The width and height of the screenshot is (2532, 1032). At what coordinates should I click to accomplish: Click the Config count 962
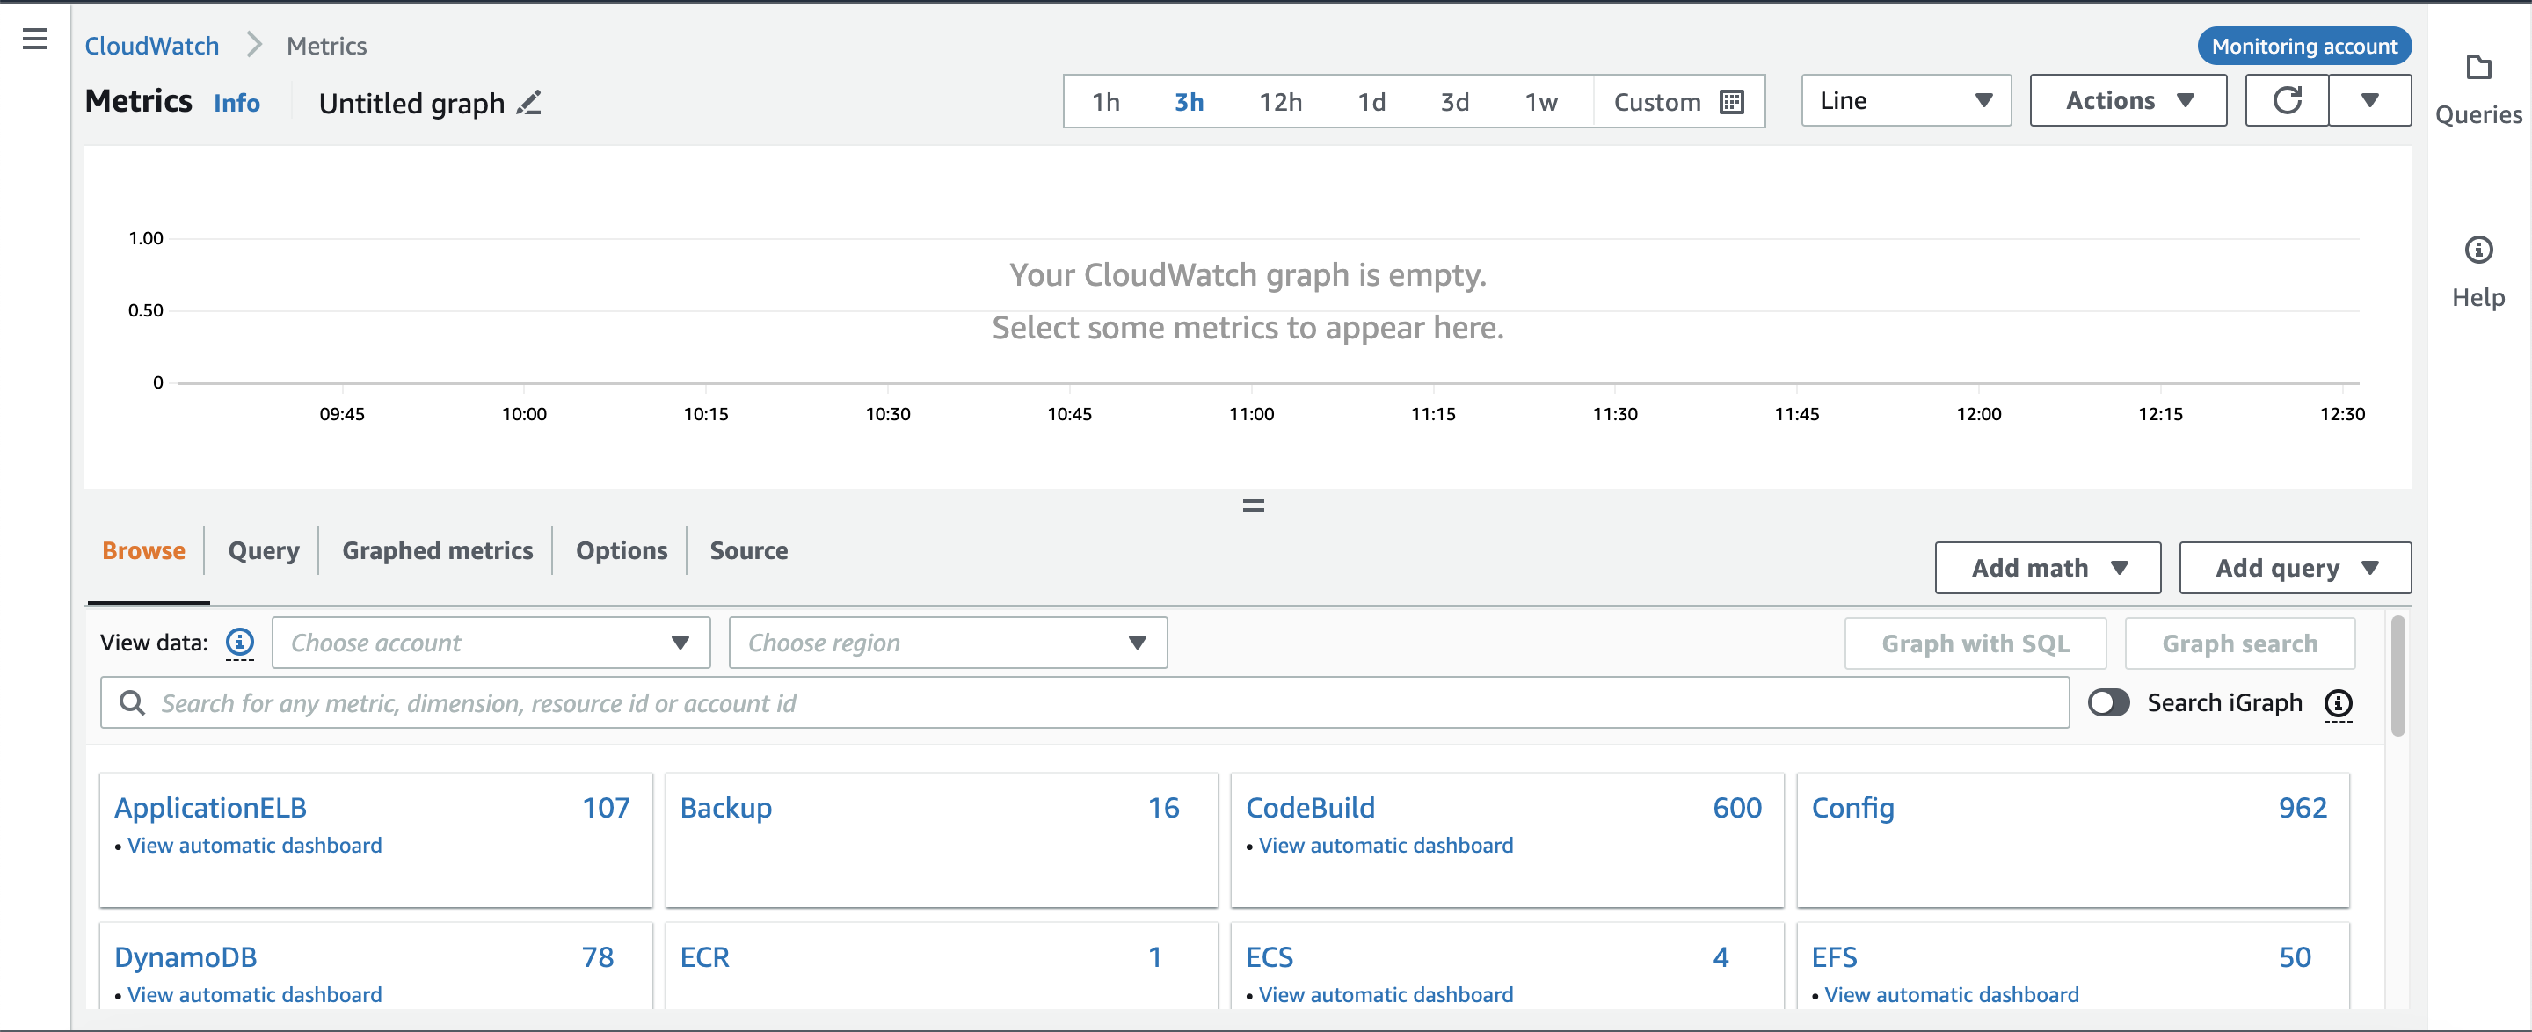pos(2302,808)
